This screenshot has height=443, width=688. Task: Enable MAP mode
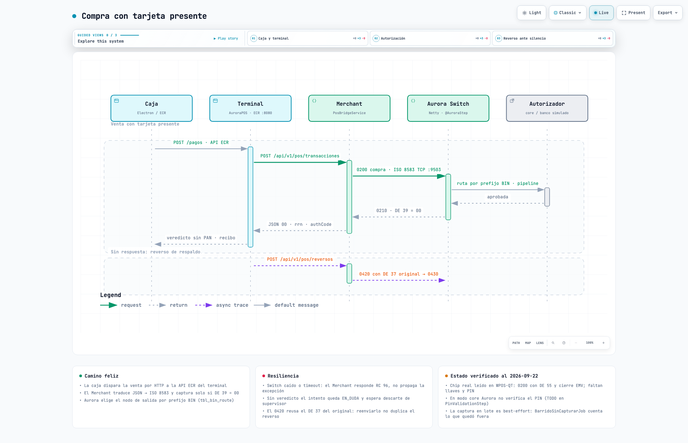tap(528, 343)
